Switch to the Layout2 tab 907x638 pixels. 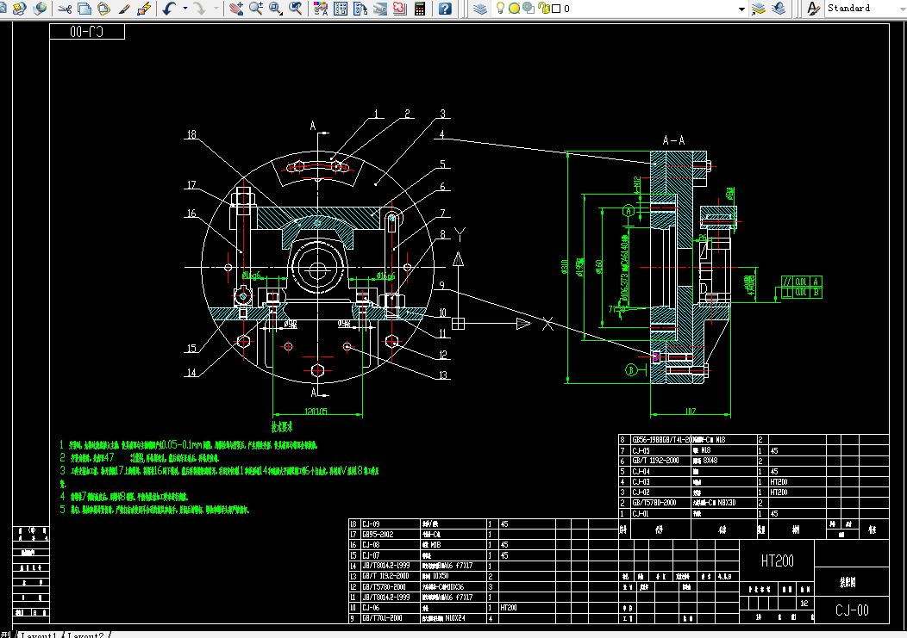[85, 635]
